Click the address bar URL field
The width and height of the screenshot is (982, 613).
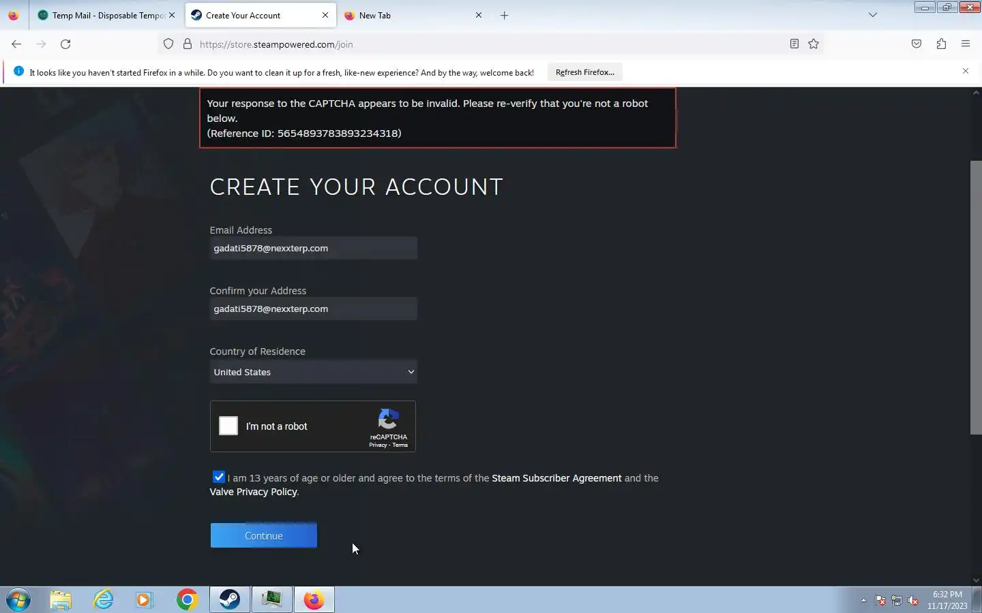(x=491, y=44)
